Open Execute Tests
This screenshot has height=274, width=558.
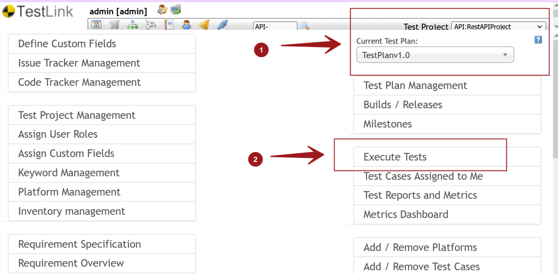(x=395, y=157)
